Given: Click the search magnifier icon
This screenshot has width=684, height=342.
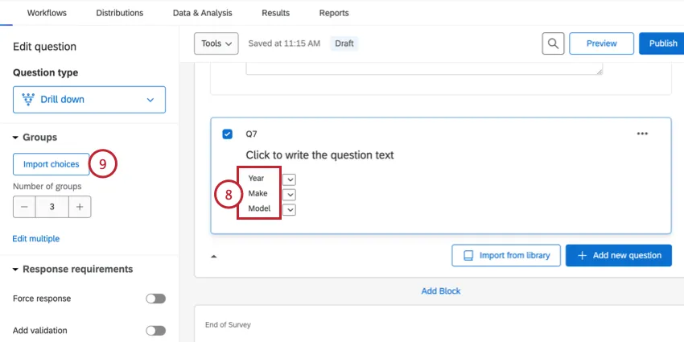Looking at the screenshot, I should 553,43.
